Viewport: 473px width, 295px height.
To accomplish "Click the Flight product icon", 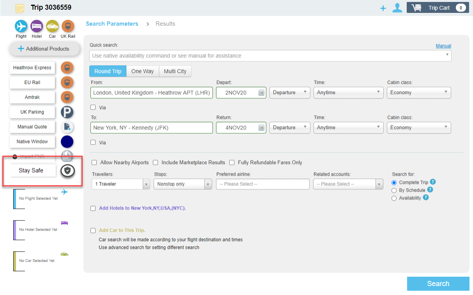I will pos(21,26).
